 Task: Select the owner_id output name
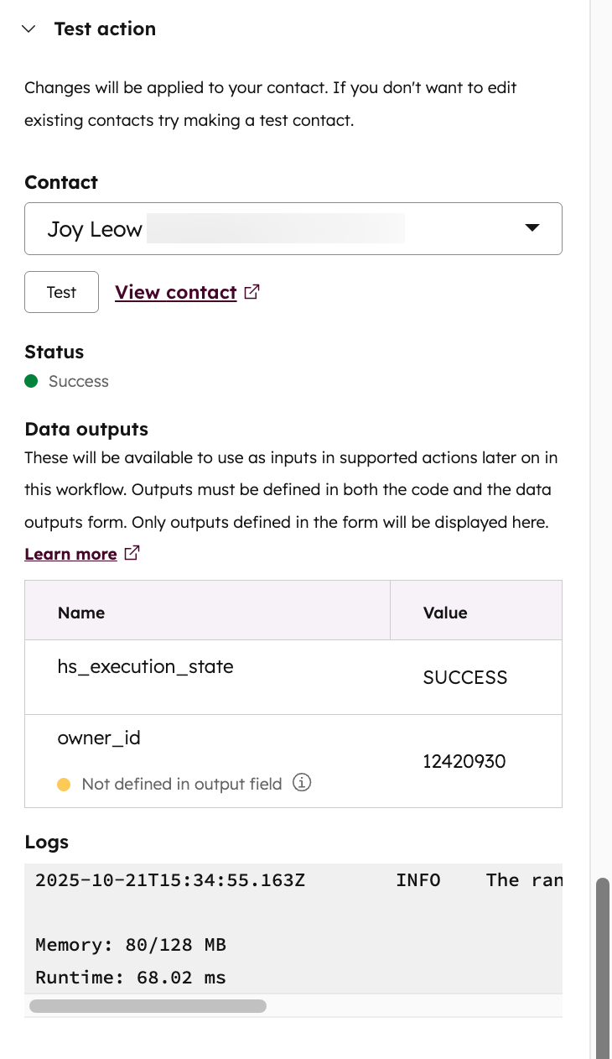pos(99,738)
